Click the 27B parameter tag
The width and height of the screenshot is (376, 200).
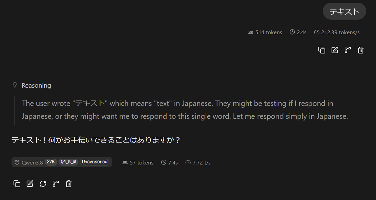[x=50, y=162]
